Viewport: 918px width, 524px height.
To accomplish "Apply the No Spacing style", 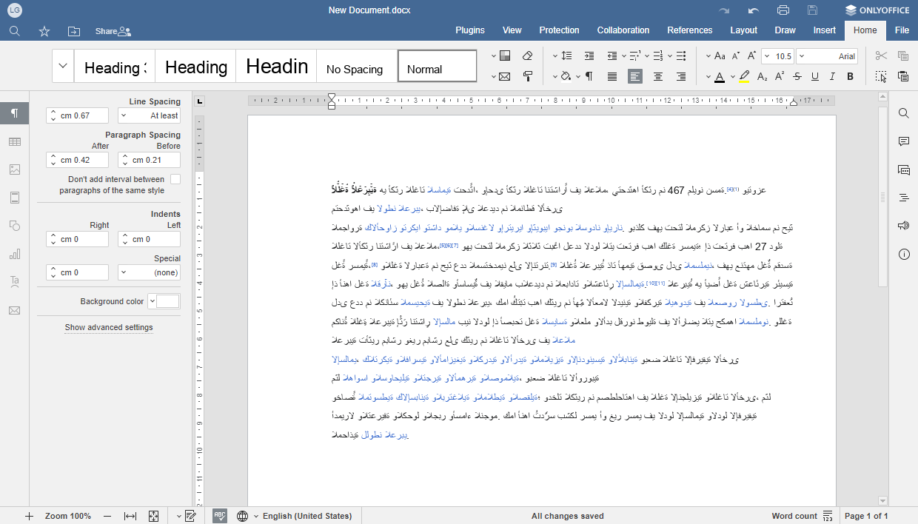I will 357,66.
